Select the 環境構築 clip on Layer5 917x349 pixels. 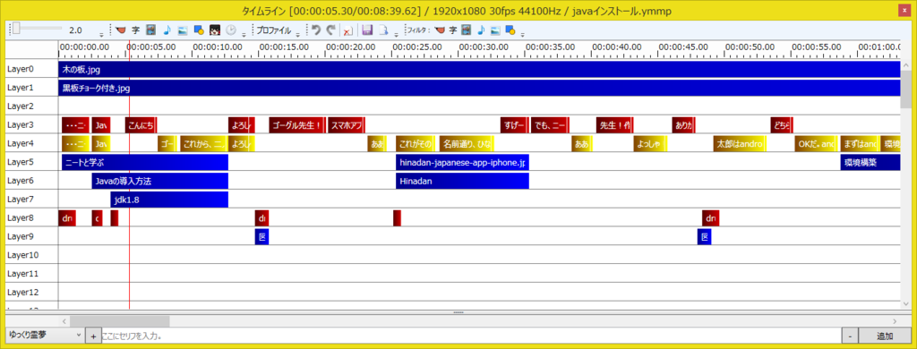[870, 163]
